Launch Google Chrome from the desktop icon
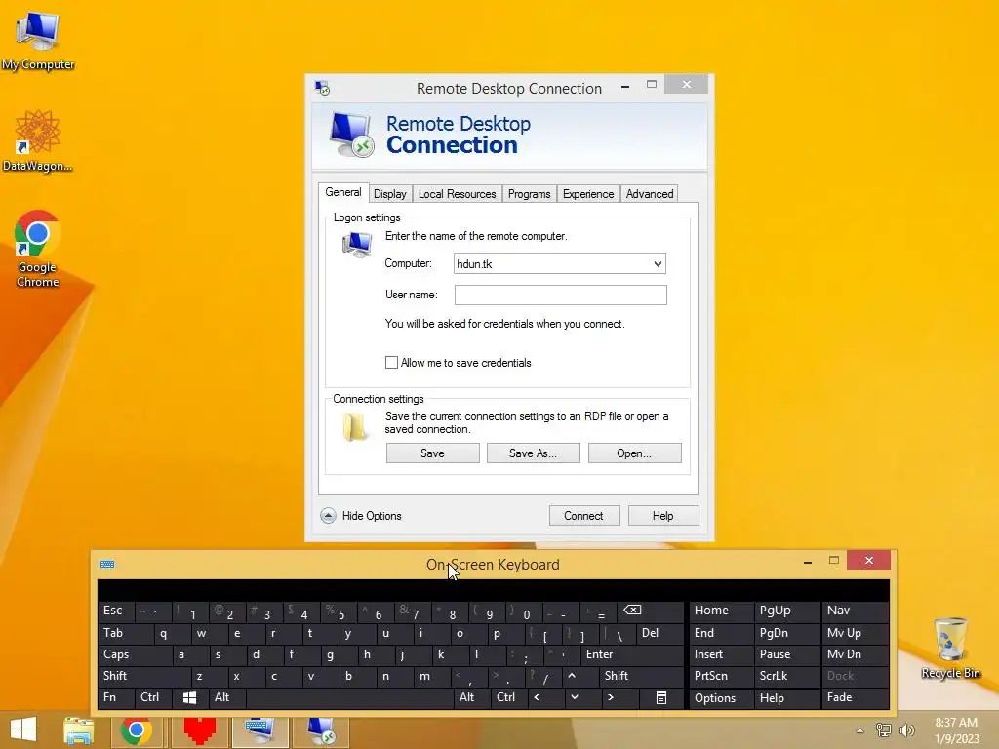999x749 pixels. pyautogui.click(x=38, y=249)
